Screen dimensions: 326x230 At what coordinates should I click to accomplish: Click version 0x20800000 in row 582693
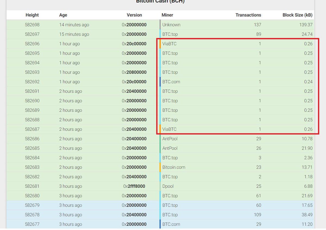134,72
